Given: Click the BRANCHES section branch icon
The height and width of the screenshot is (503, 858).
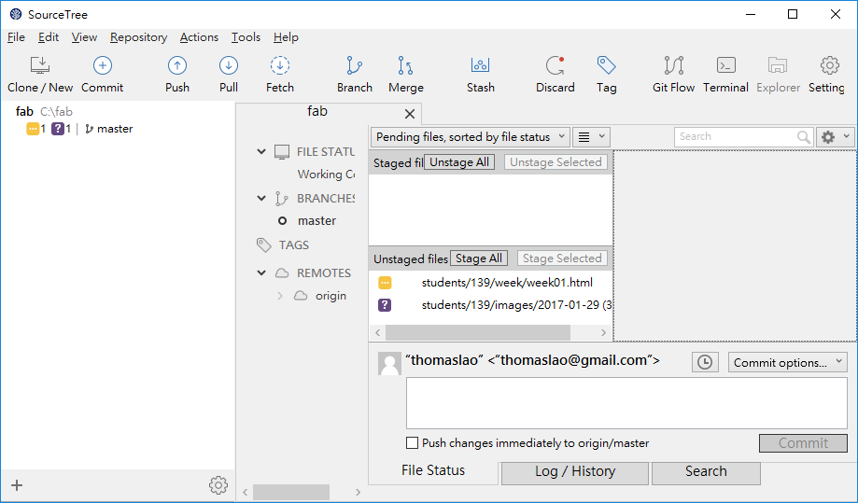Looking at the screenshot, I should point(281,199).
